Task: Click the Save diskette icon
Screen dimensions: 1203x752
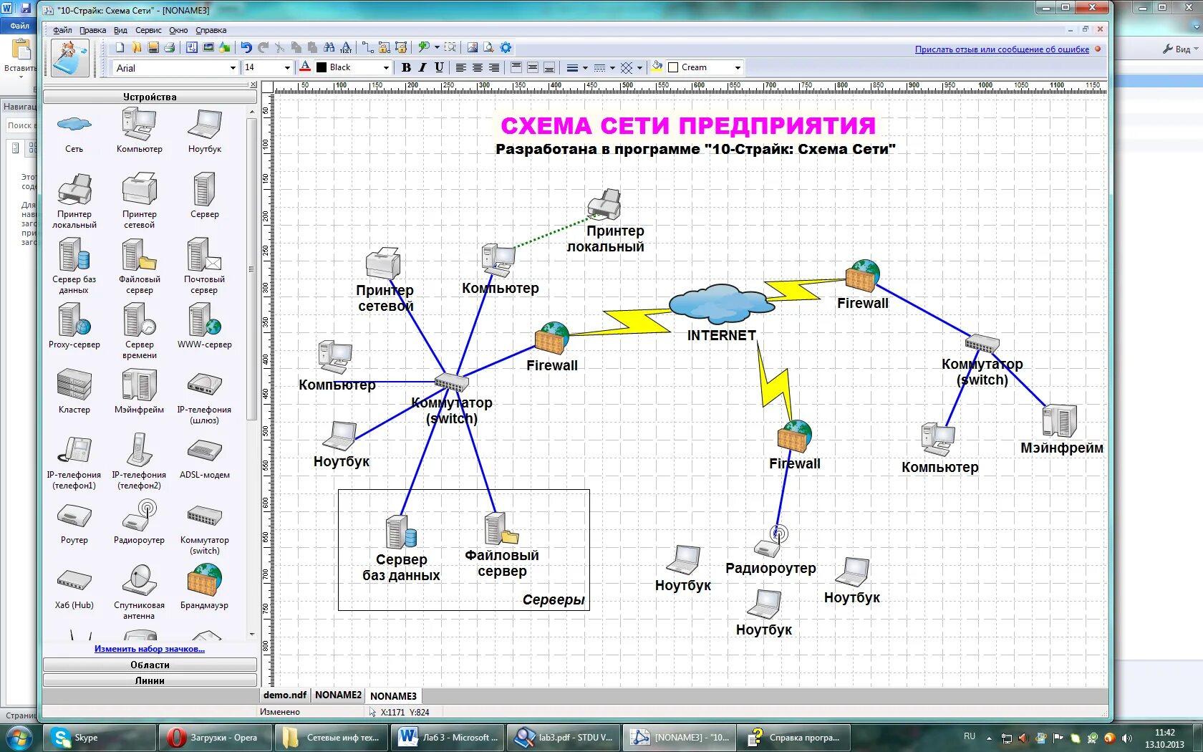Action: [x=153, y=47]
